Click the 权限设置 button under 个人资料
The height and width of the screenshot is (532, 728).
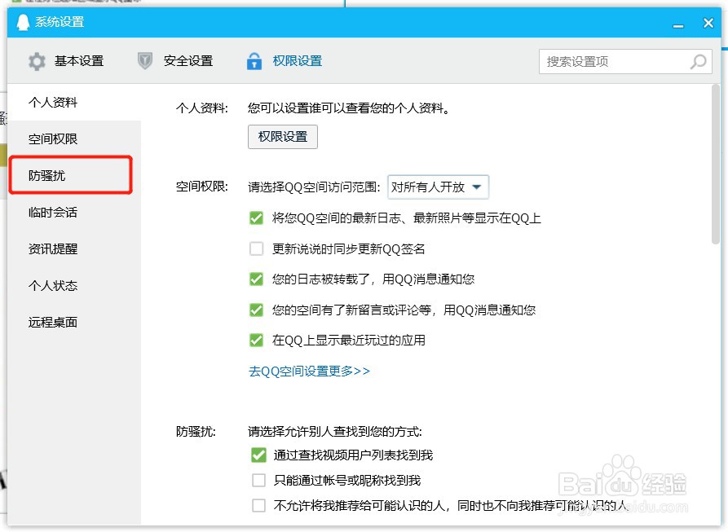click(283, 137)
